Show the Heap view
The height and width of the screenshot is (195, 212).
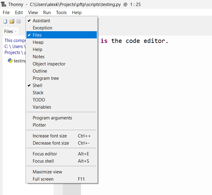[x=61, y=42]
